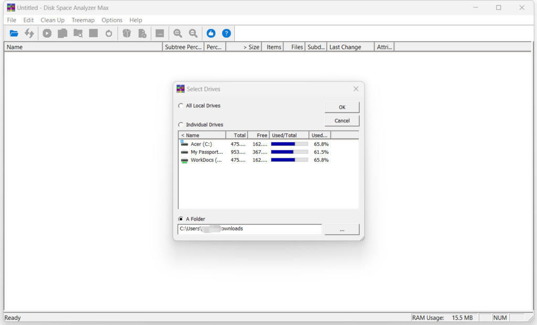Open help via blue question mark icon
The height and width of the screenshot is (325, 537).
click(x=227, y=34)
